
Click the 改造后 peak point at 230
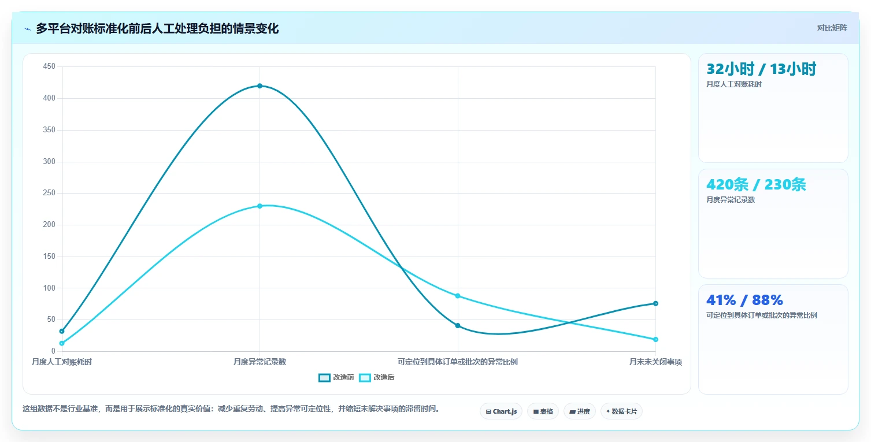[260, 206]
